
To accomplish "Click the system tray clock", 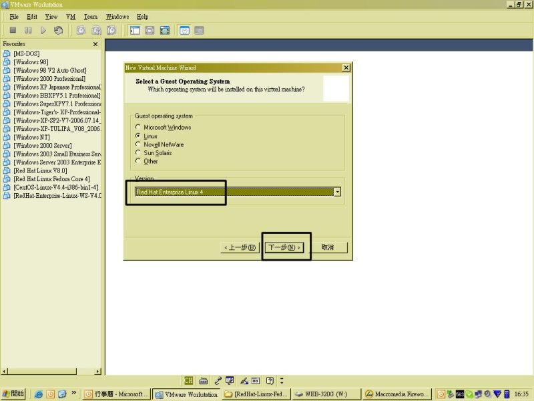I will click(x=521, y=394).
